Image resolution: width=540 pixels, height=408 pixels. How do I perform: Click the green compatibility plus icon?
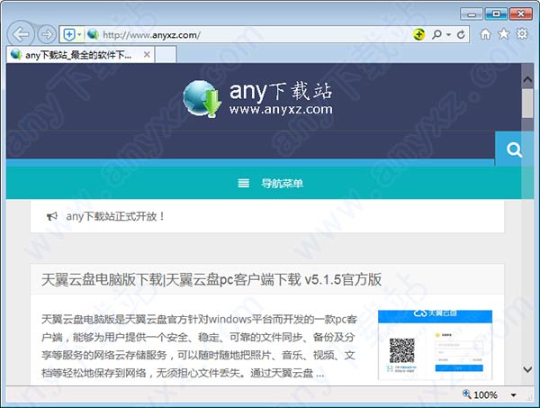pyautogui.click(x=418, y=34)
